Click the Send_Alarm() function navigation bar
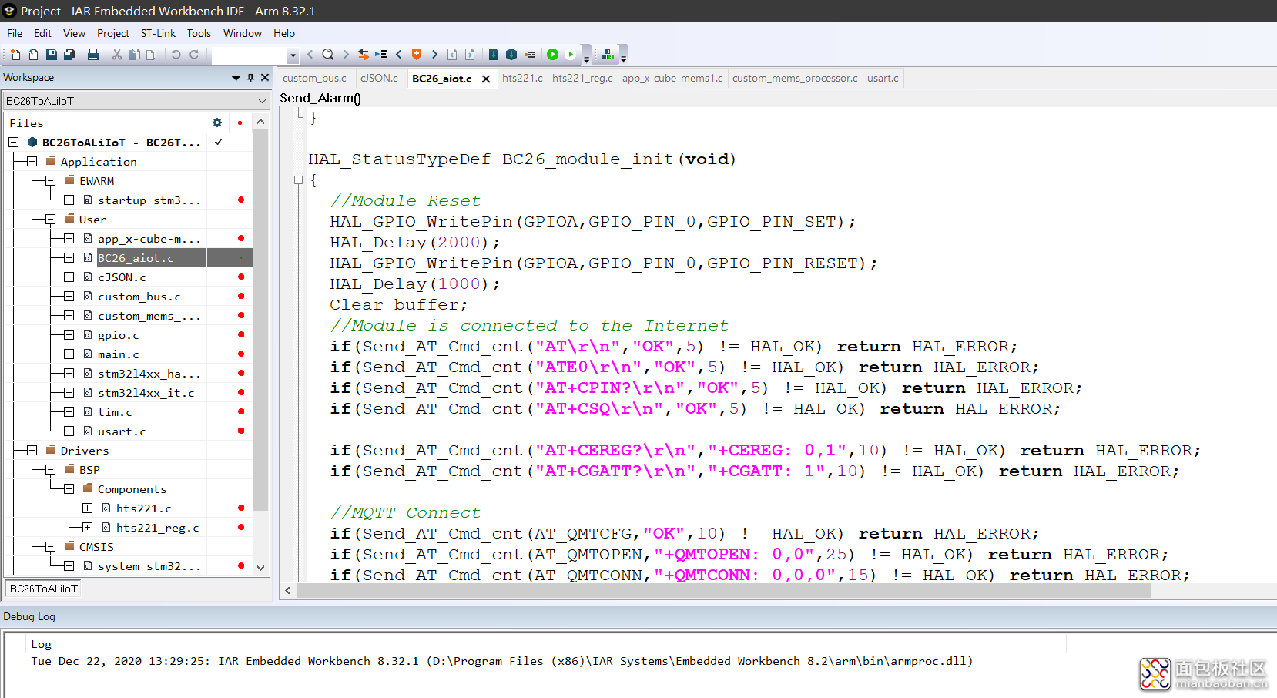The width and height of the screenshot is (1277, 698). point(776,98)
